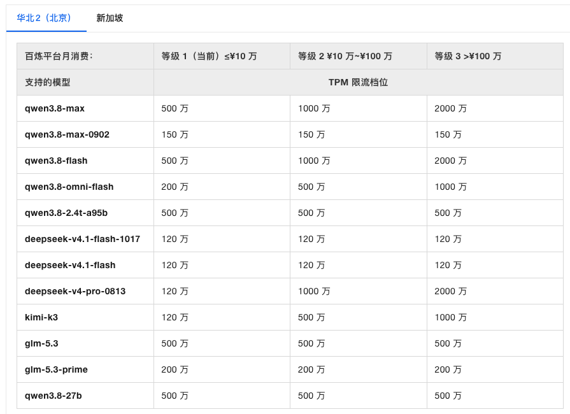Select qwen3.8-flash model row label
This screenshot has height=414, width=570.
point(56,161)
